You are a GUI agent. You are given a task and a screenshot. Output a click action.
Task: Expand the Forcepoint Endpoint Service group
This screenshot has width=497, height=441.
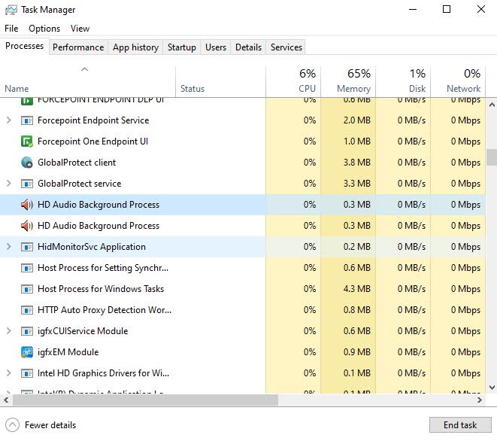[x=9, y=120]
